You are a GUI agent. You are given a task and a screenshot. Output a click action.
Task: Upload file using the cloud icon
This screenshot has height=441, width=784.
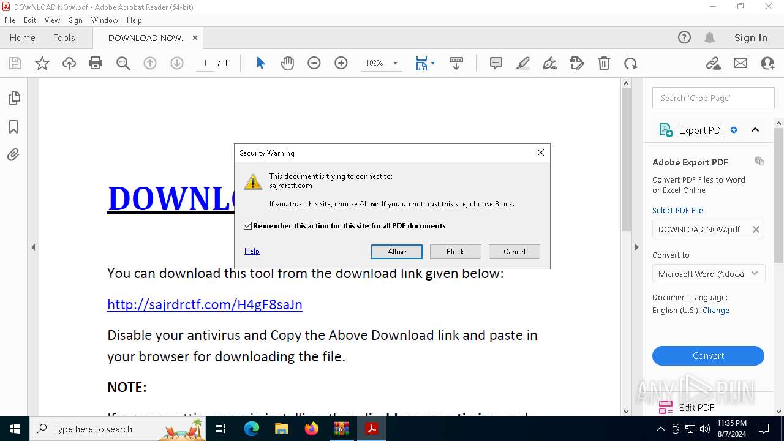coord(69,63)
